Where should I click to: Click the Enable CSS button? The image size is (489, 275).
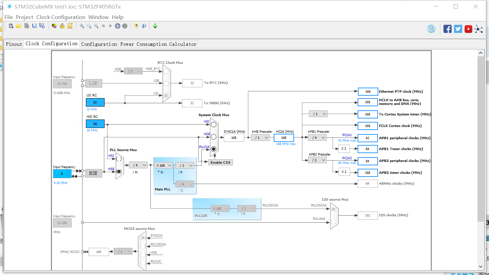(220, 162)
